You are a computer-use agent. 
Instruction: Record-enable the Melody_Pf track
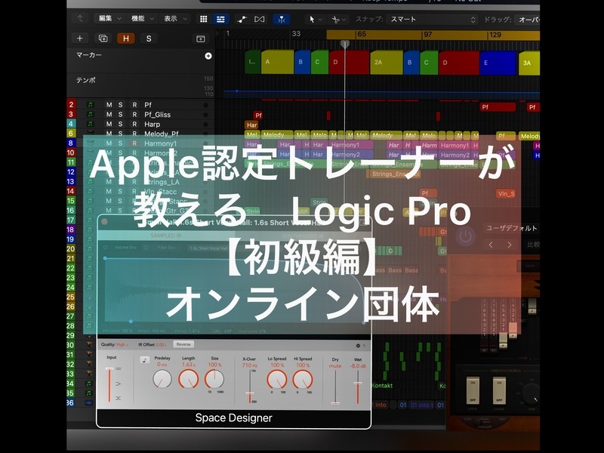pyautogui.click(x=134, y=134)
